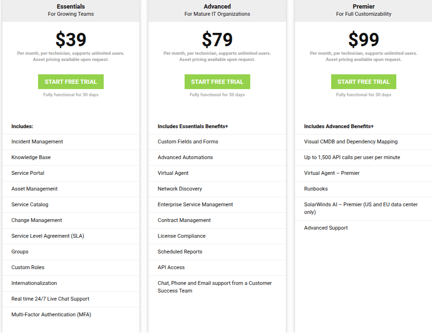
Task: Click the $79 Advanced price
Action: (217, 40)
